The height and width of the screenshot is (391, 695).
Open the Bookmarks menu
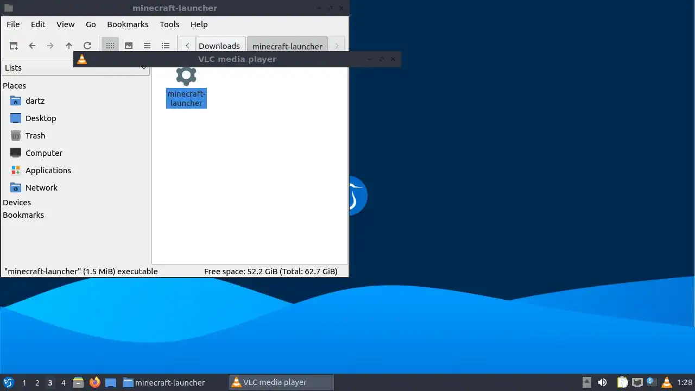128,24
